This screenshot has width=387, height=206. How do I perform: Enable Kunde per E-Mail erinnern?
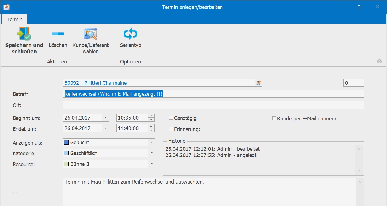[x=274, y=118]
